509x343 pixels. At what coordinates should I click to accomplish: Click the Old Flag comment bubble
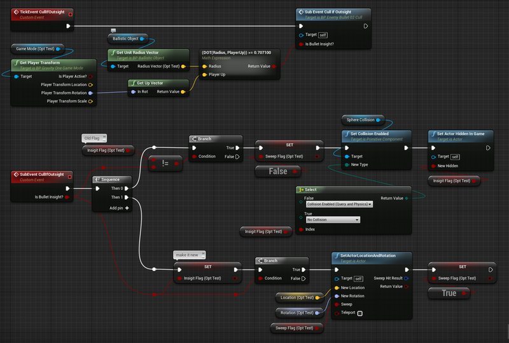[x=94, y=138]
